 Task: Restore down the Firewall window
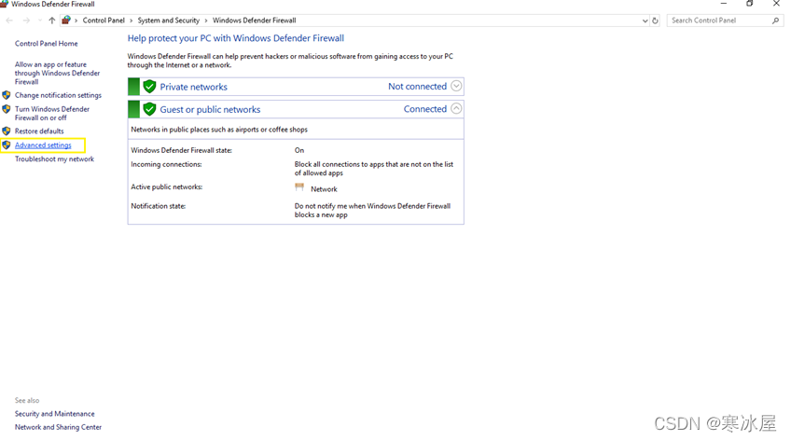coord(750,4)
